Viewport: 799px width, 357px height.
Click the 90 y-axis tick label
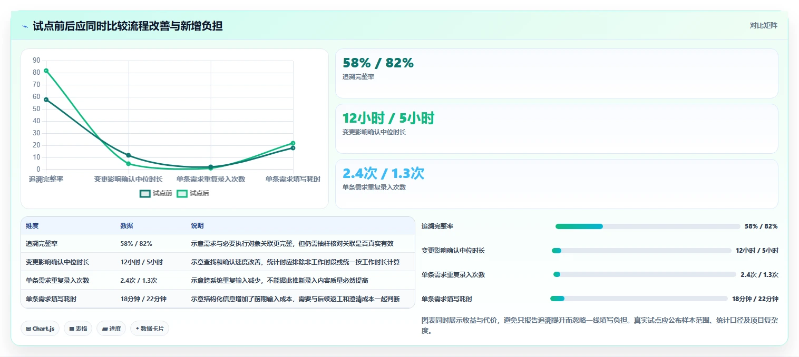tap(36, 61)
